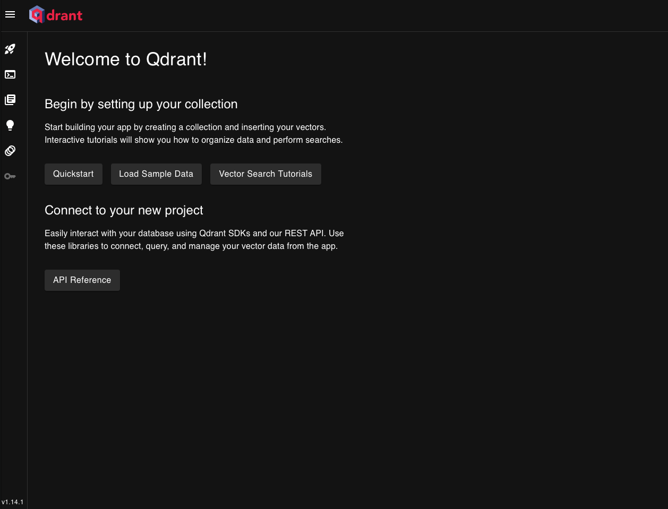Screen dimensions: 668x509
Task: Open the Datasets icon in sidebar
Action: click(x=10, y=151)
